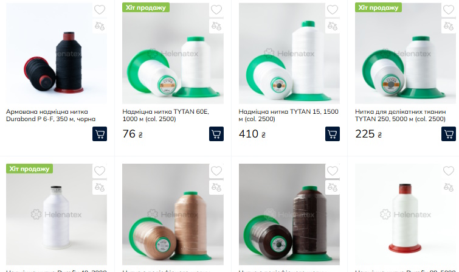This screenshot has height=272, width=459.
Task: Compare the TYTAN 60E thread
Action: [216, 26]
